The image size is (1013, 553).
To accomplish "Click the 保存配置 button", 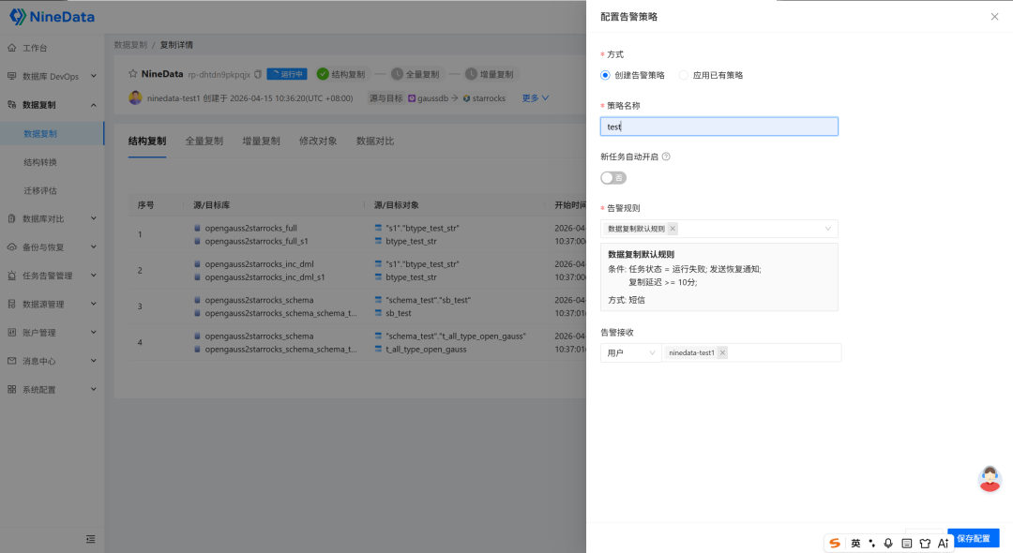I will pyautogui.click(x=973, y=538).
